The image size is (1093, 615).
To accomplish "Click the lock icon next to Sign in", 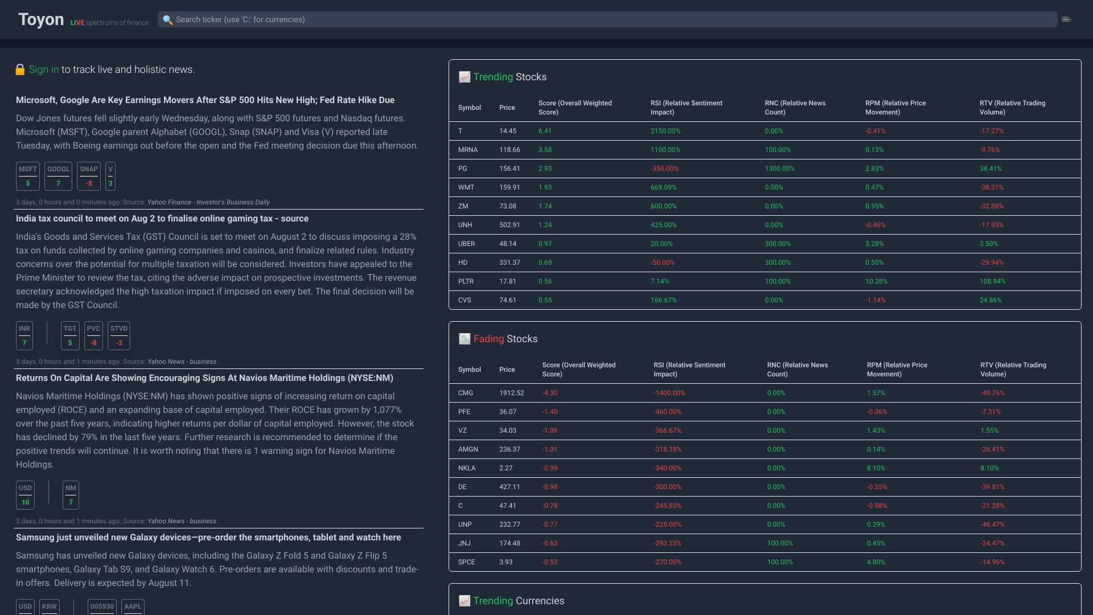I will [x=20, y=69].
